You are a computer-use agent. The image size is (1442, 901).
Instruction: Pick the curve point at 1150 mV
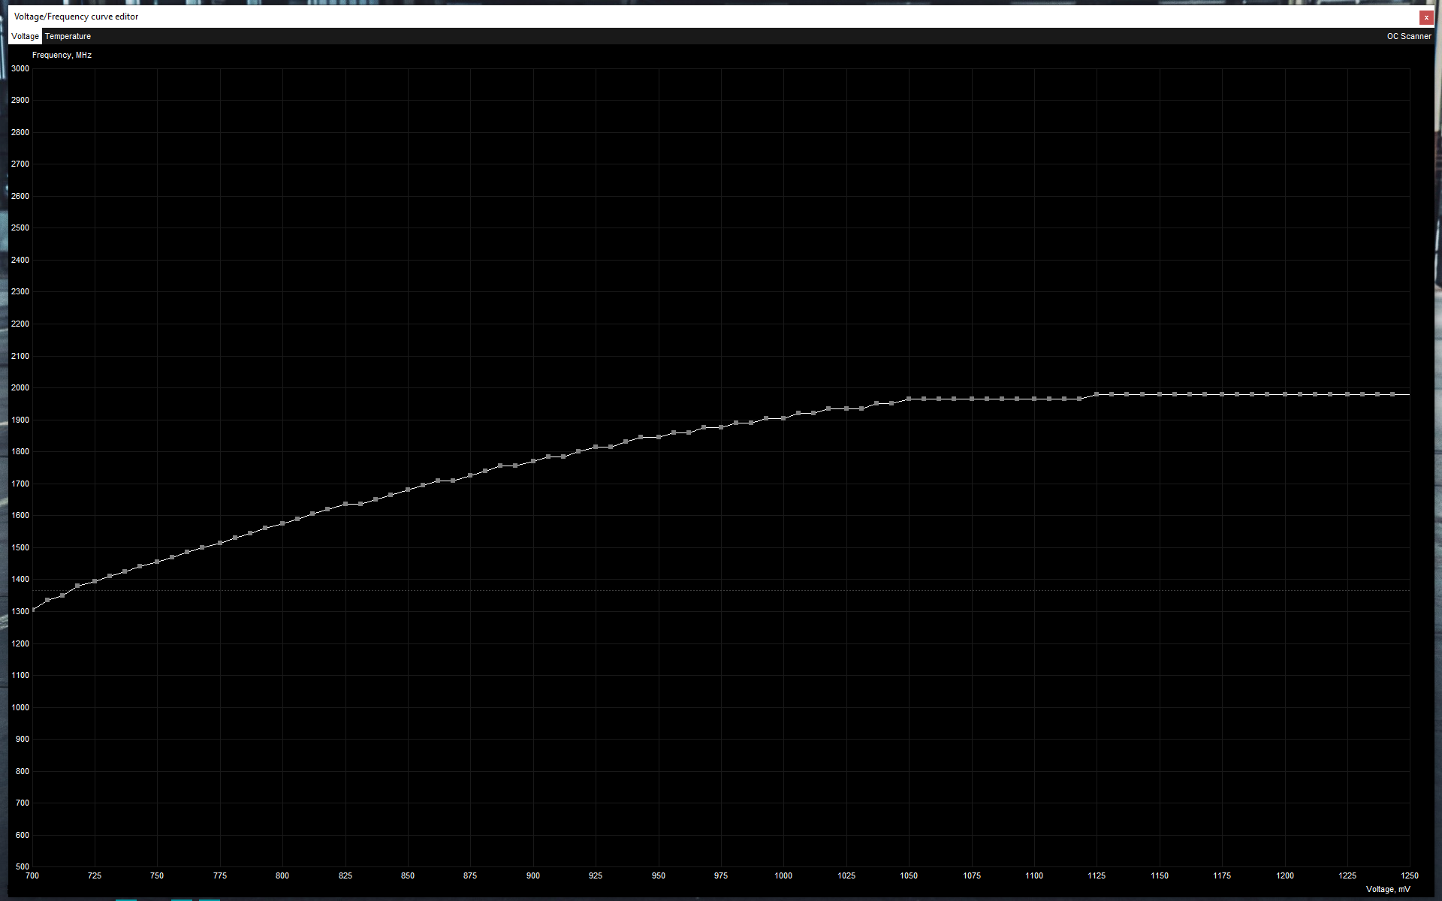pos(1160,393)
